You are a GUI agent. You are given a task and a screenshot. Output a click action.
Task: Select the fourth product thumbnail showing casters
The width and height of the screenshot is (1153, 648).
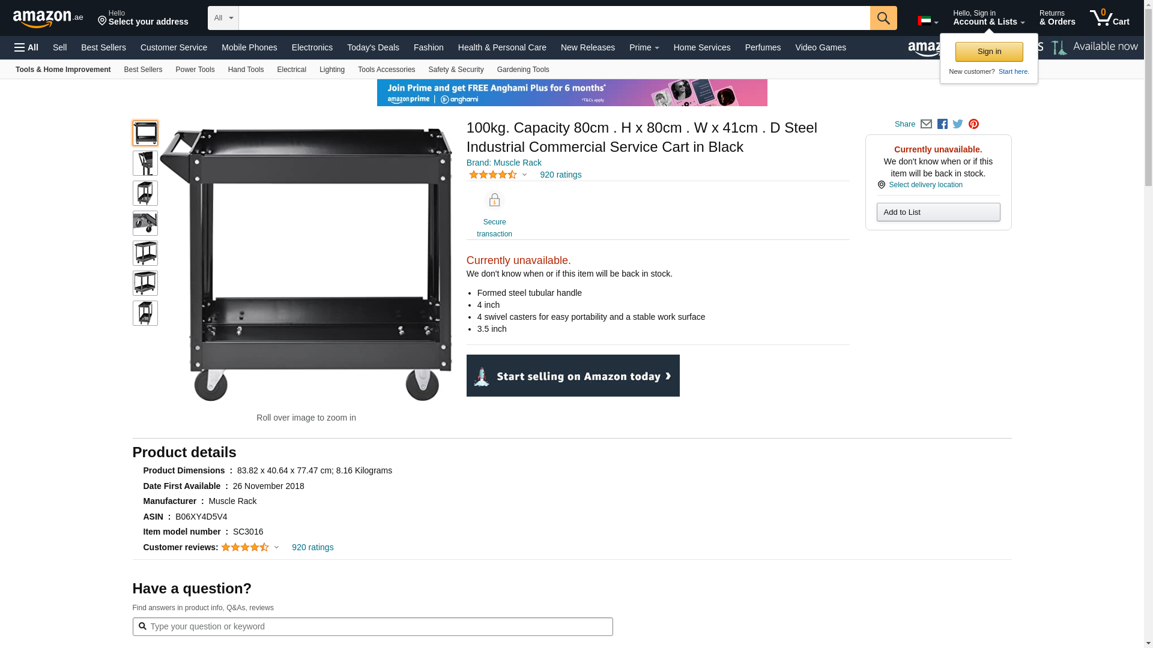coord(145,223)
